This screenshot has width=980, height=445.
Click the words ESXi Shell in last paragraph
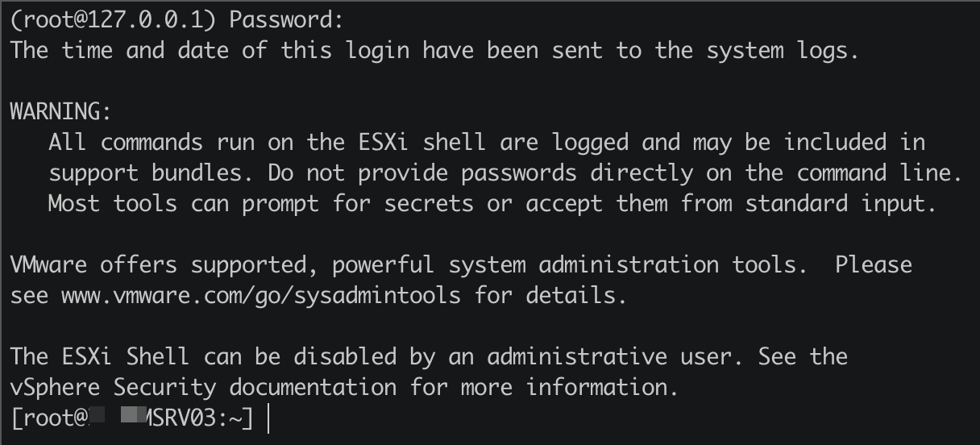(x=126, y=356)
